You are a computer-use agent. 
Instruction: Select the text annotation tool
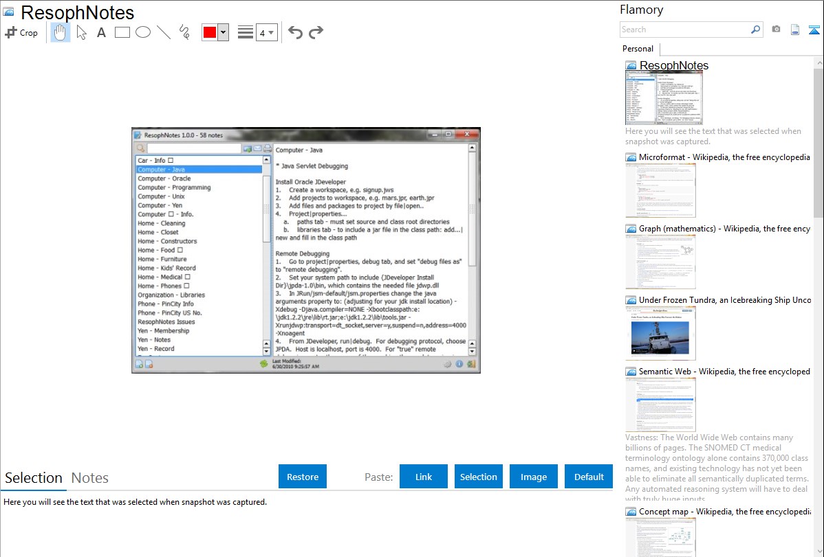point(101,32)
